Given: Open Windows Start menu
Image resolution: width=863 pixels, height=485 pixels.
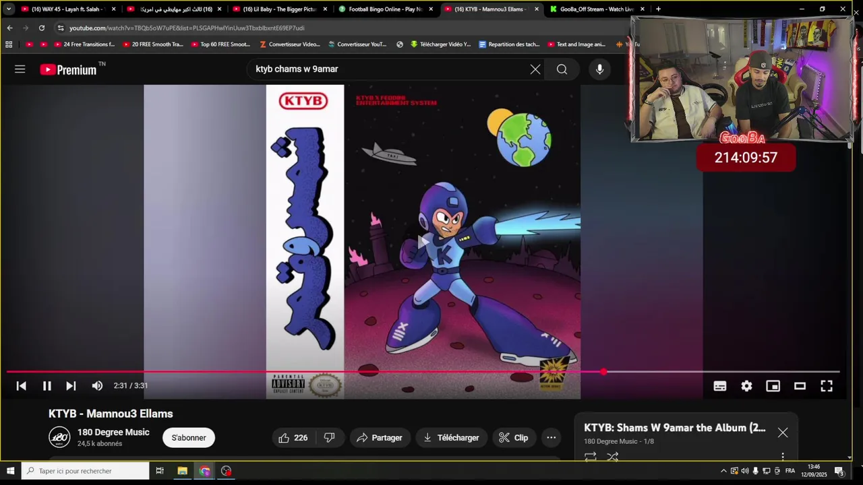Looking at the screenshot, I should click(x=10, y=471).
